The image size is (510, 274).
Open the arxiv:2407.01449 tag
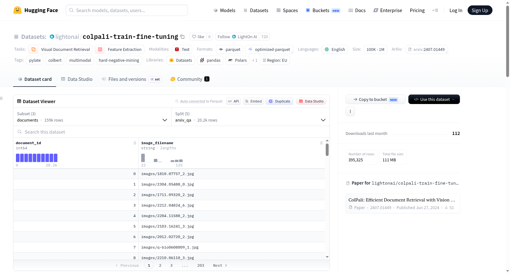click(426, 49)
